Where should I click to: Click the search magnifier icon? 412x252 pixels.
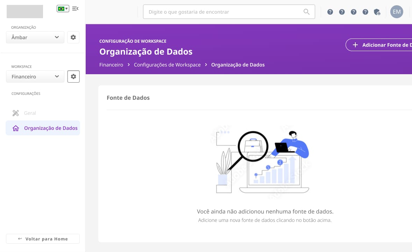pyautogui.click(x=306, y=12)
